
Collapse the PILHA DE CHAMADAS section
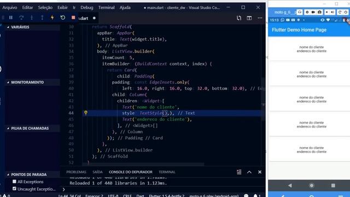[32, 128]
